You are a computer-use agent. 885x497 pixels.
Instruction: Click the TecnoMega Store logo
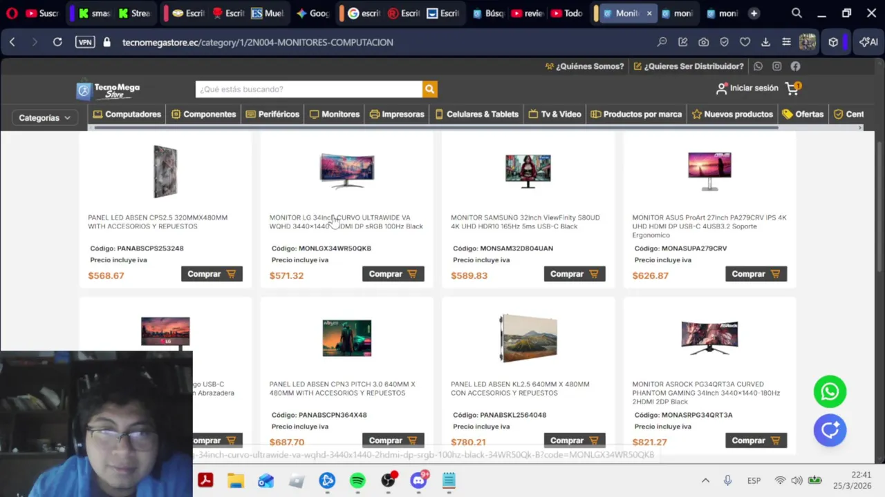[x=109, y=90]
